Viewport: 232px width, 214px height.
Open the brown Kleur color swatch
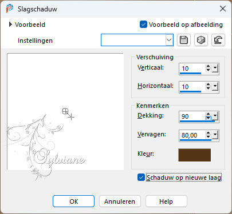tap(195, 155)
